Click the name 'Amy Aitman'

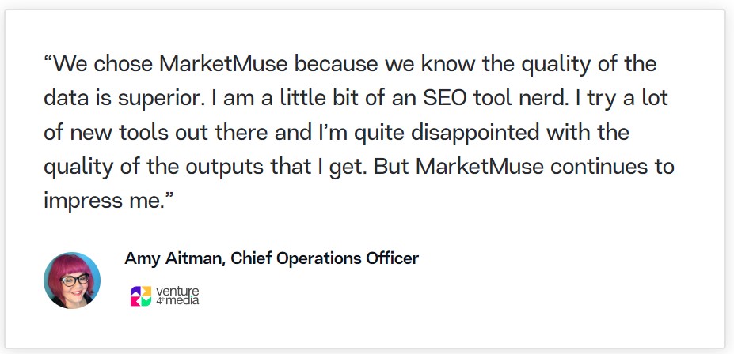(175, 258)
